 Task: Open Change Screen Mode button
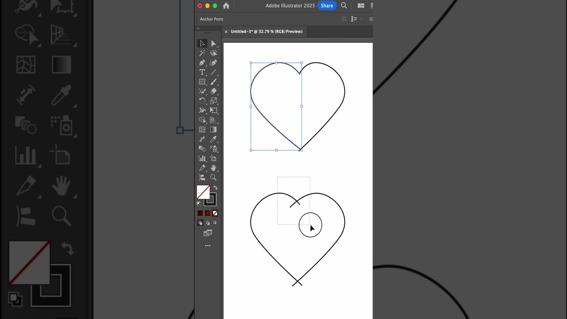point(208,233)
